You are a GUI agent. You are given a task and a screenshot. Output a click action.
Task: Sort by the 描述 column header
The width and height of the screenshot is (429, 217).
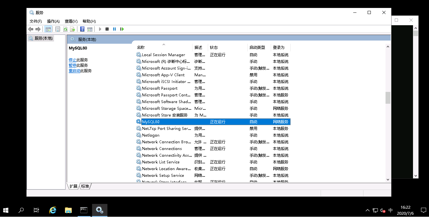click(200, 47)
